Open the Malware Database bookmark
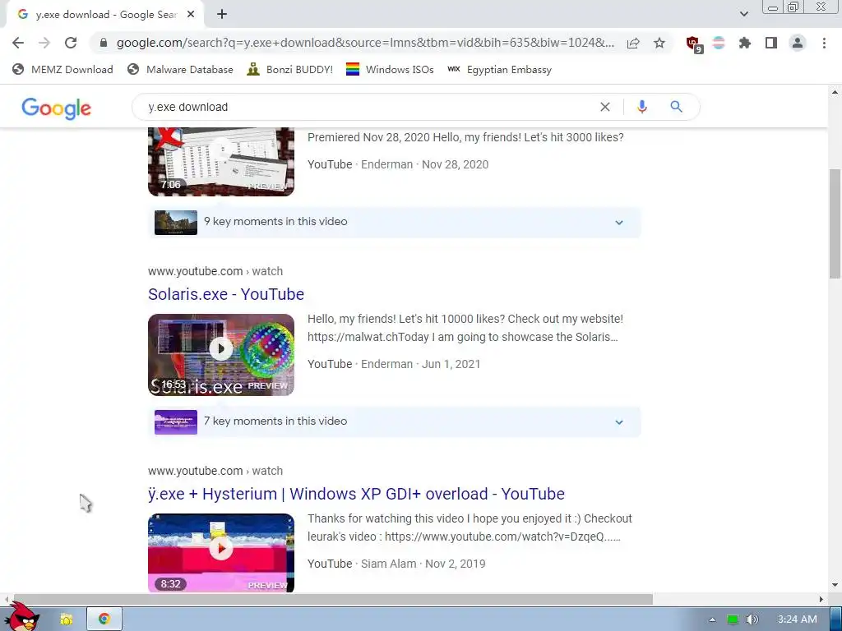Image resolution: width=842 pixels, height=631 pixels. pos(180,70)
